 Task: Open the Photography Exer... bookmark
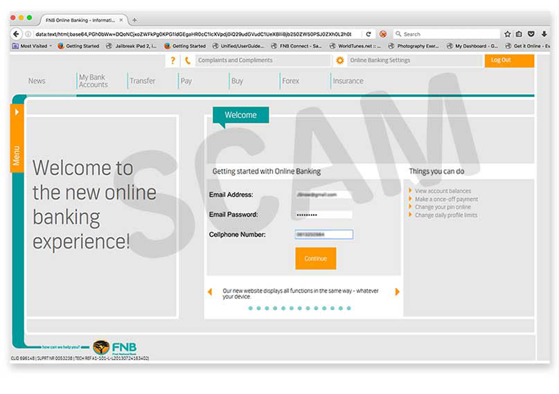point(414,46)
